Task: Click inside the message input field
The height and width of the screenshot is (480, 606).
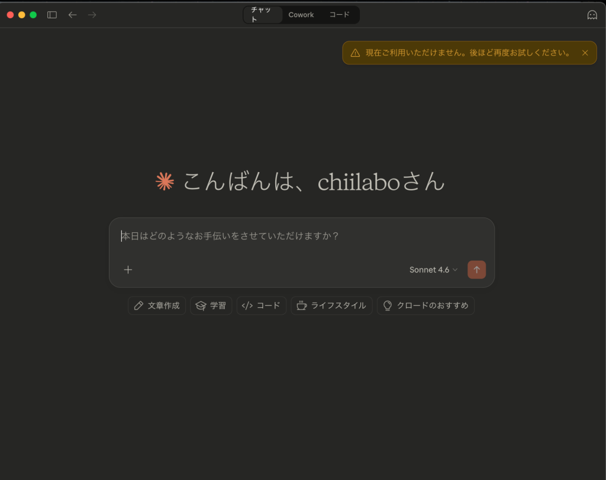Action: (x=266, y=235)
